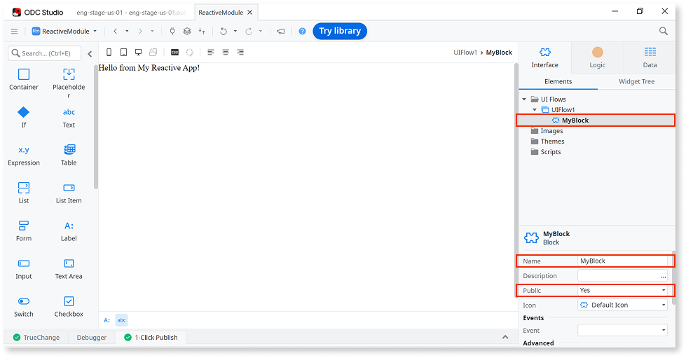Open the back history dropdown arrow
The height and width of the screenshot is (358, 686).
point(127,31)
